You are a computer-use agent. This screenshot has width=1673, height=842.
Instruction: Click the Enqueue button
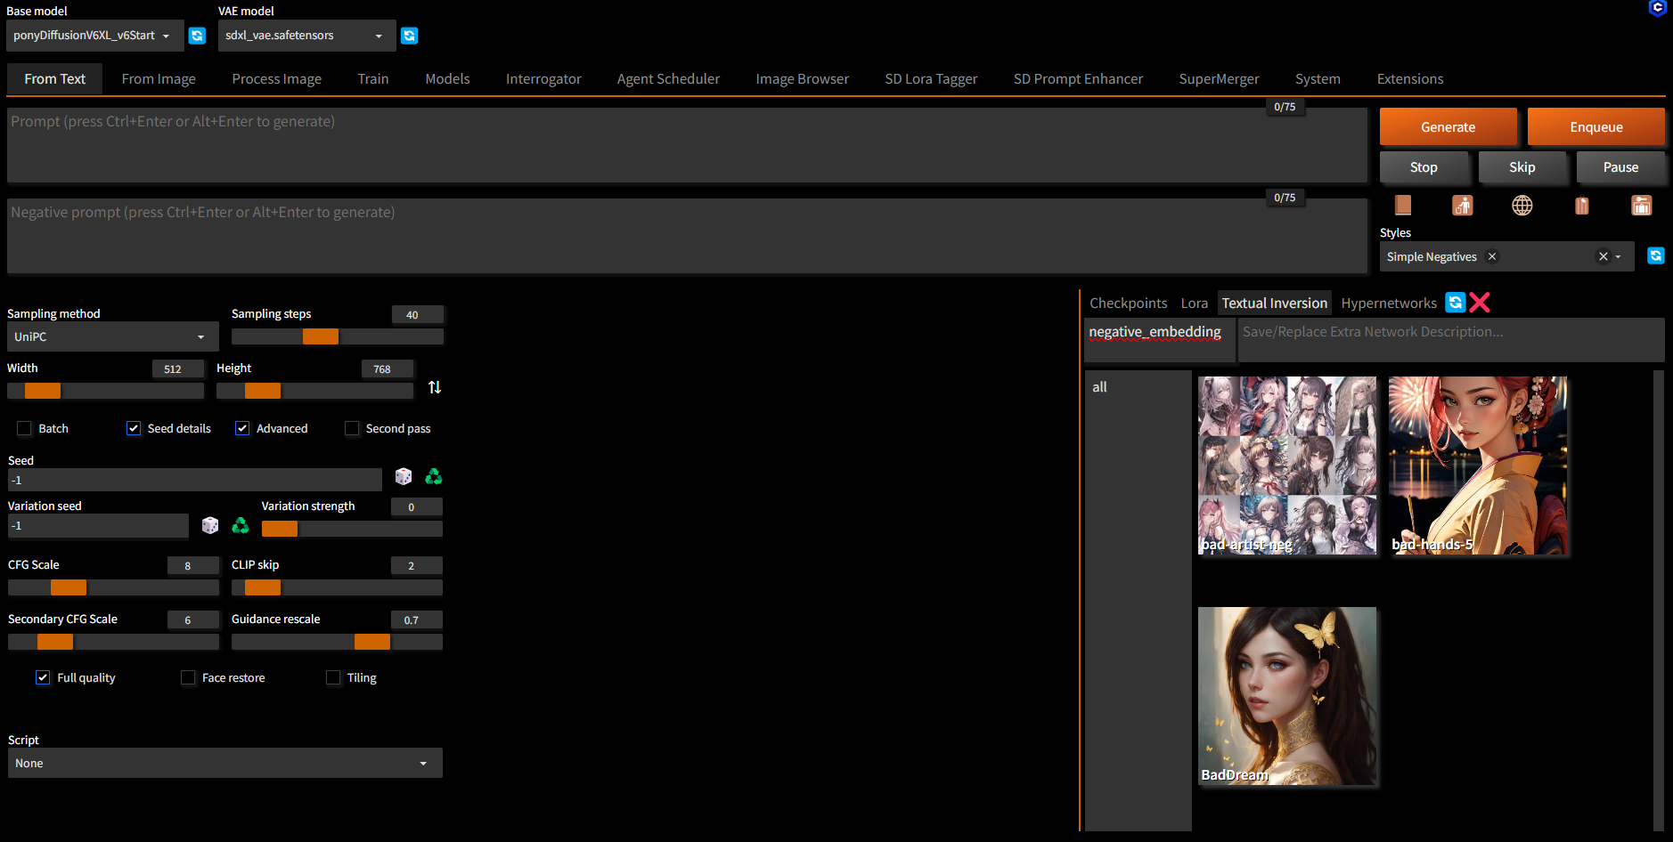[x=1596, y=127]
